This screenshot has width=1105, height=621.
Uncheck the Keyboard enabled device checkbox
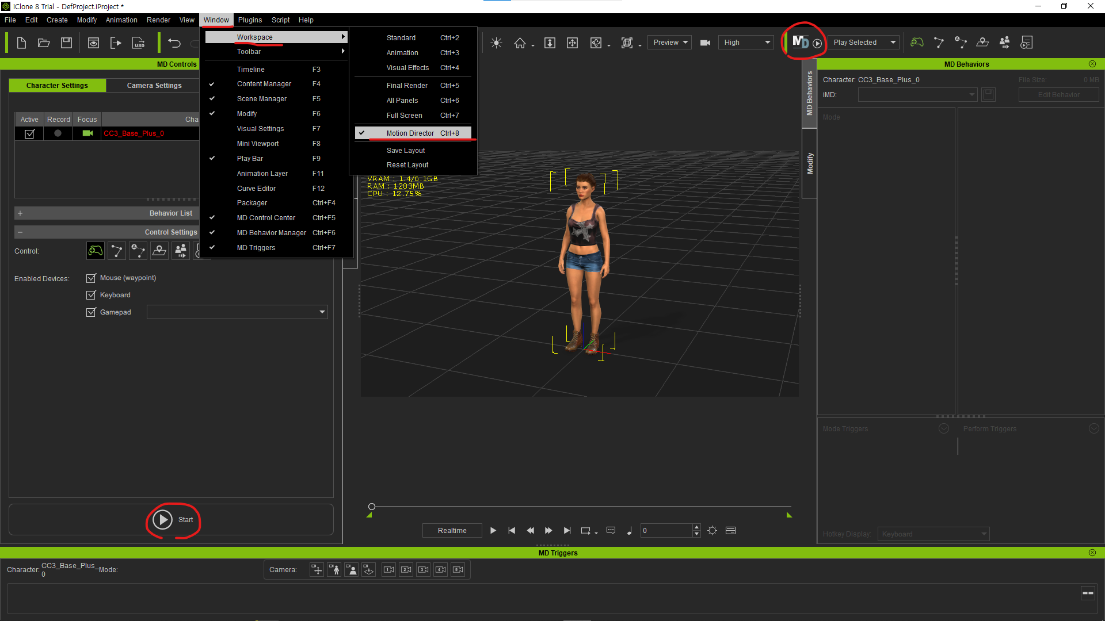[x=91, y=295]
